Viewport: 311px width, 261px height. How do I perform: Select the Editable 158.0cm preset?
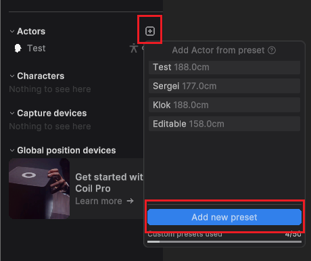pos(224,124)
